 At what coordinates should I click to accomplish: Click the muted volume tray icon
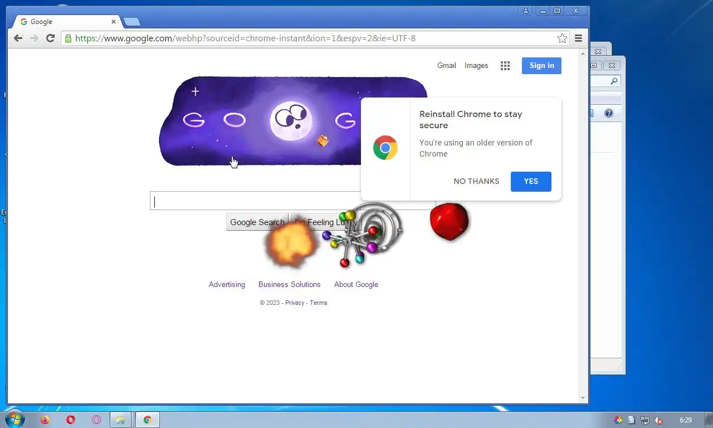pyautogui.click(x=658, y=420)
